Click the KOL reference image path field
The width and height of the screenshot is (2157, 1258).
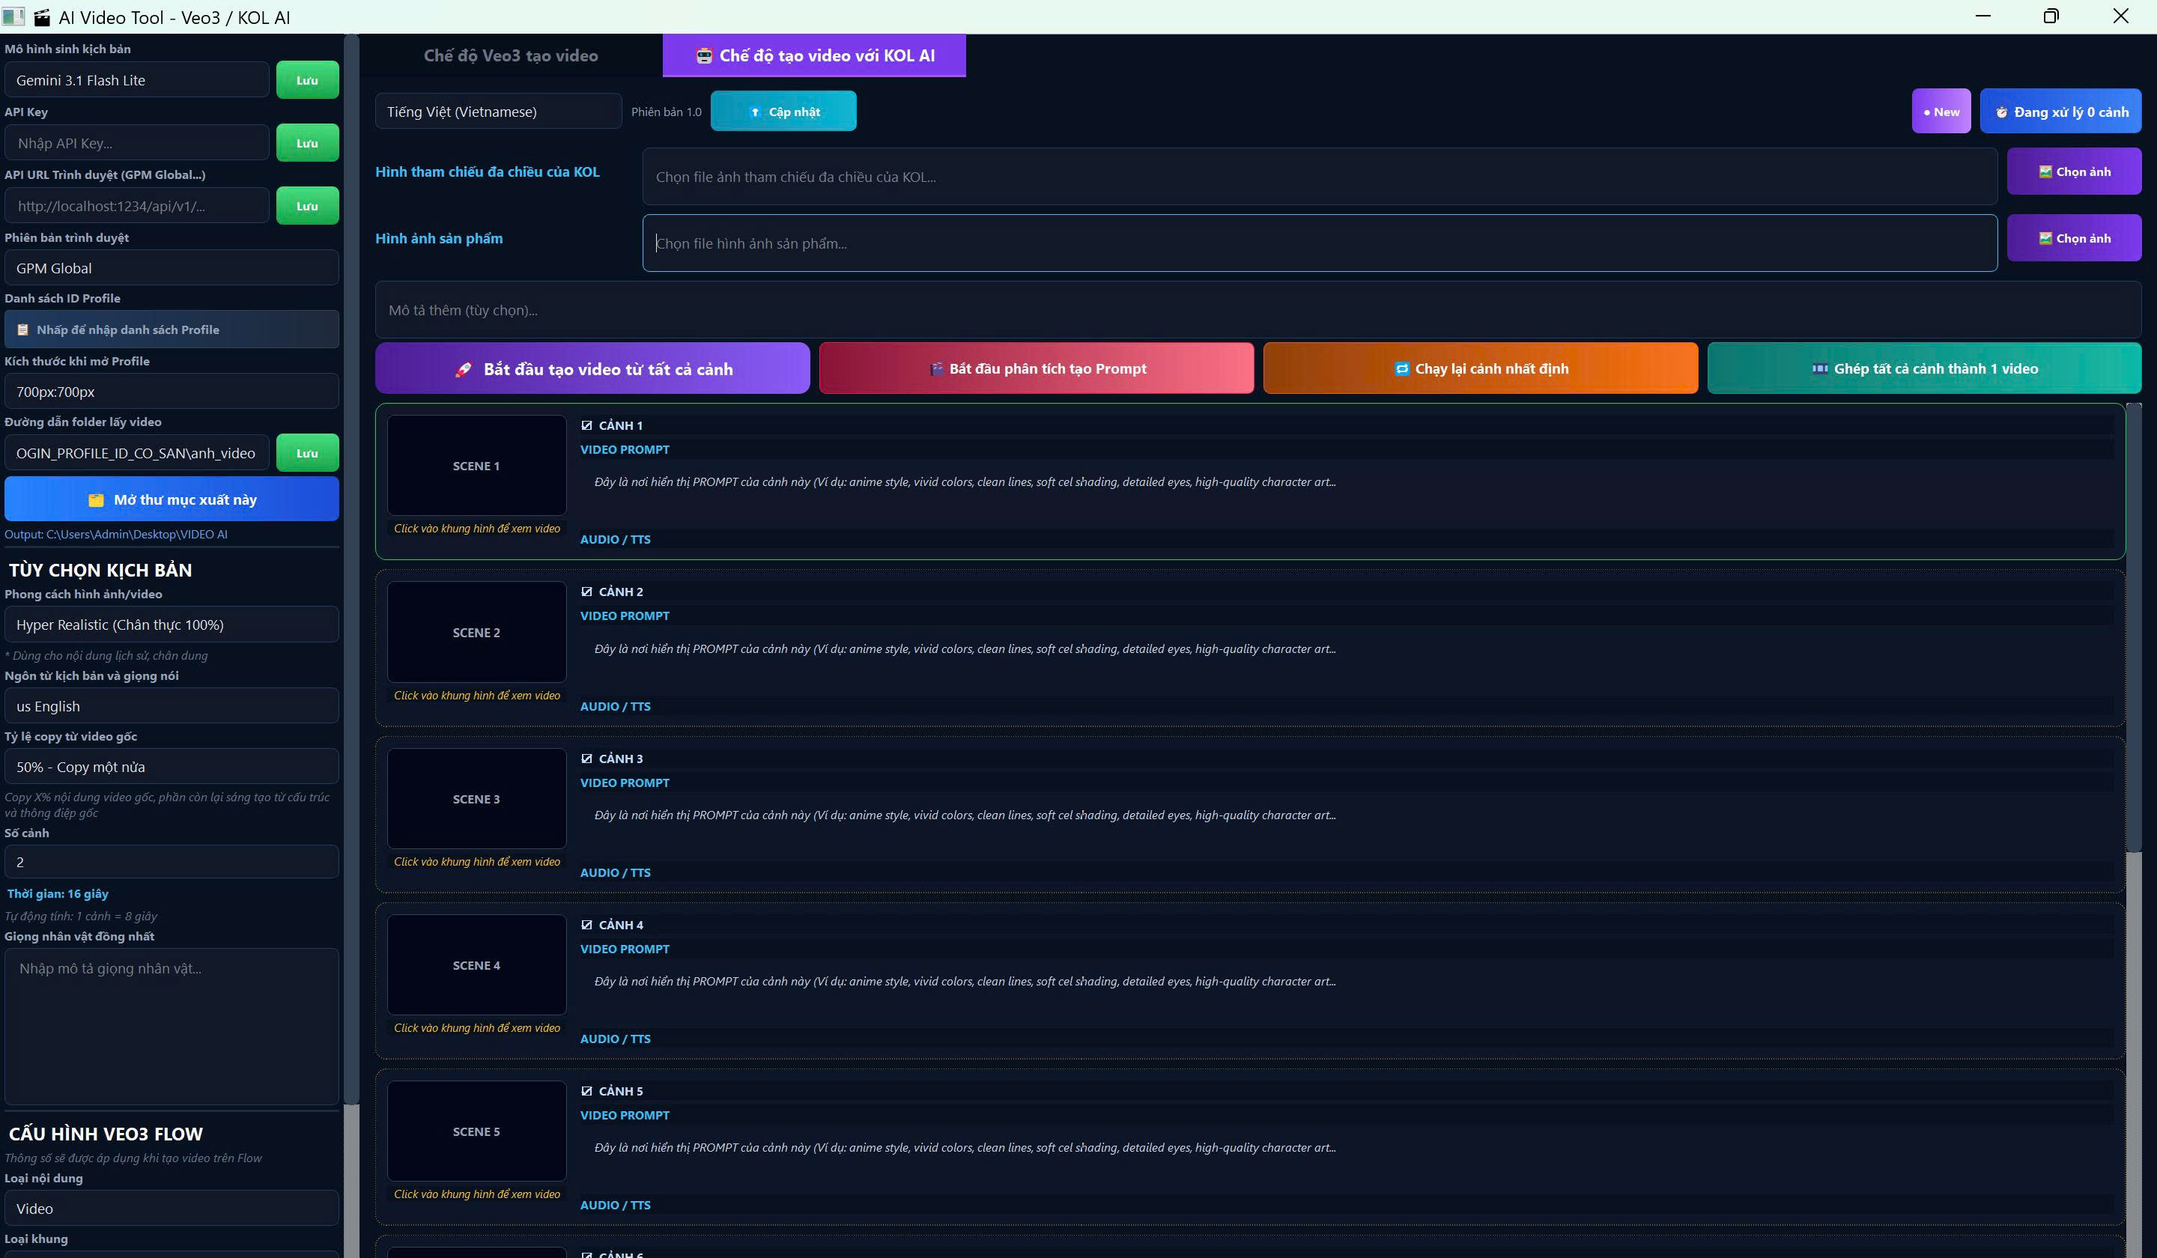click(x=1320, y=176)
